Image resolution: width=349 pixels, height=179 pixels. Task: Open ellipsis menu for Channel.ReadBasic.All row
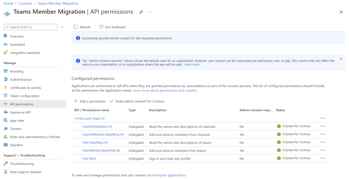point(323,126)
